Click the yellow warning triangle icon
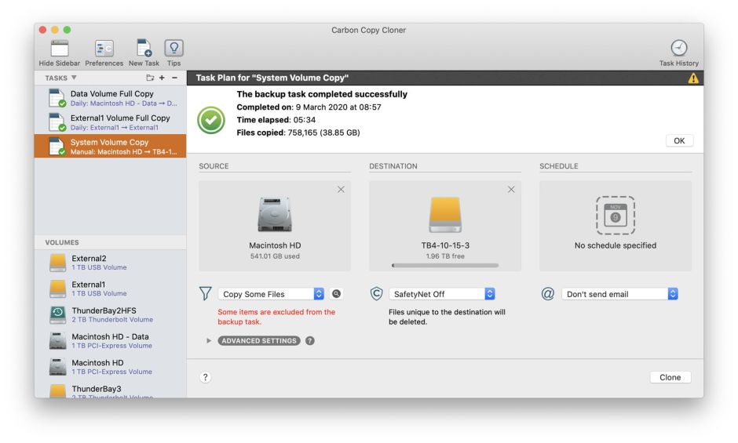The image size is (738, 443). tap(693, 78)
